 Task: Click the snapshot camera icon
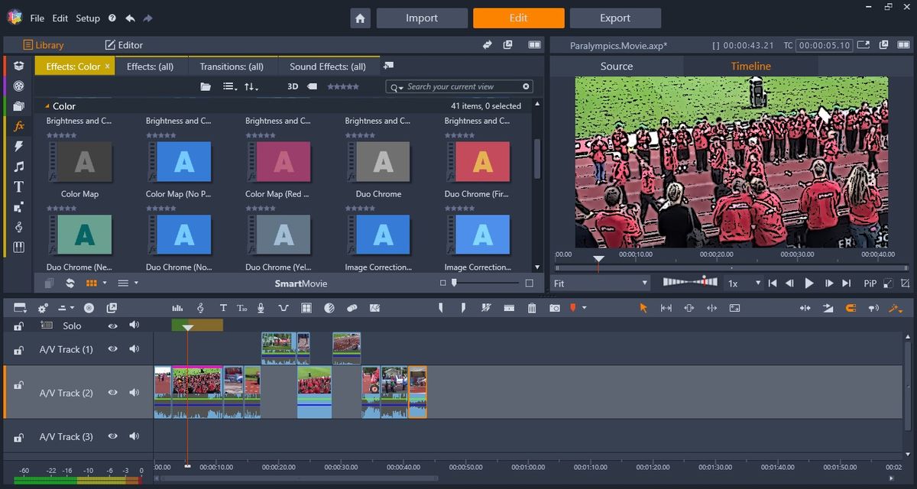(x=555, y=307)
